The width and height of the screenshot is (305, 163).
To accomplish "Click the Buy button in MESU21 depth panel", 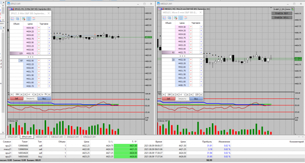I will point(196,99).
